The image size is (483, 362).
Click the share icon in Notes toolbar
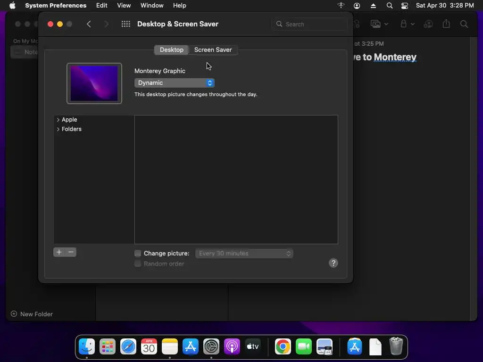point(446,24)
